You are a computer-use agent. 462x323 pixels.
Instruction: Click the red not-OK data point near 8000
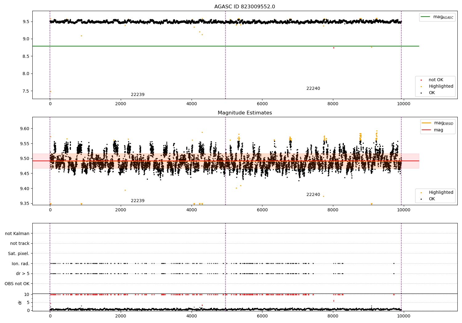click(334, 48)
